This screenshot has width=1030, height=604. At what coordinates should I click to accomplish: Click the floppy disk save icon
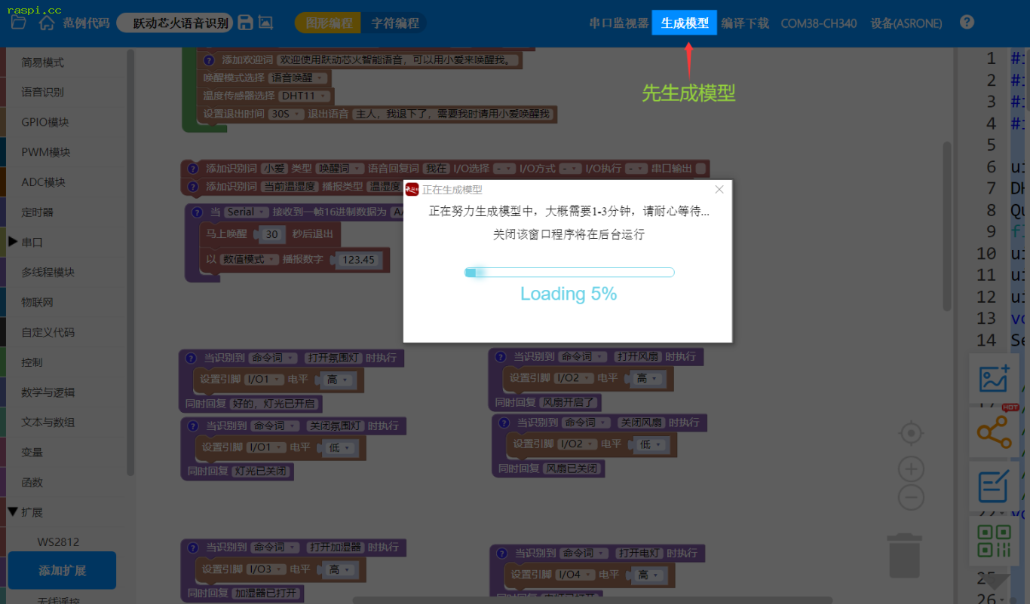pyautogui.click(x=245, y=23)
